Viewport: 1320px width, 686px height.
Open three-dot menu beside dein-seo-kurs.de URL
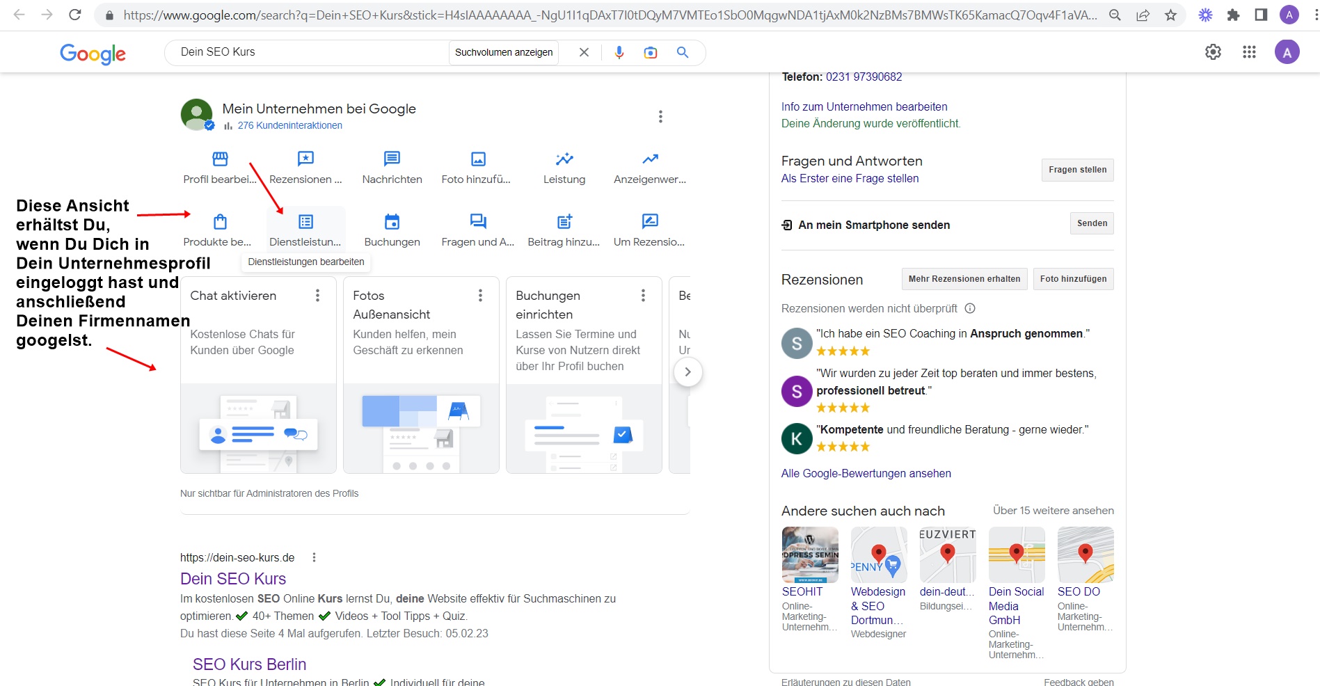pos(315,557)
